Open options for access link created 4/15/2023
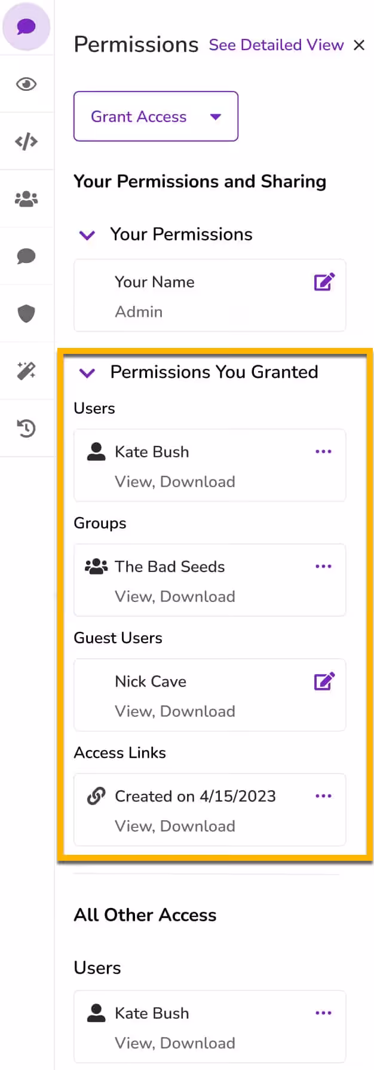 click(x=323, y=796)
